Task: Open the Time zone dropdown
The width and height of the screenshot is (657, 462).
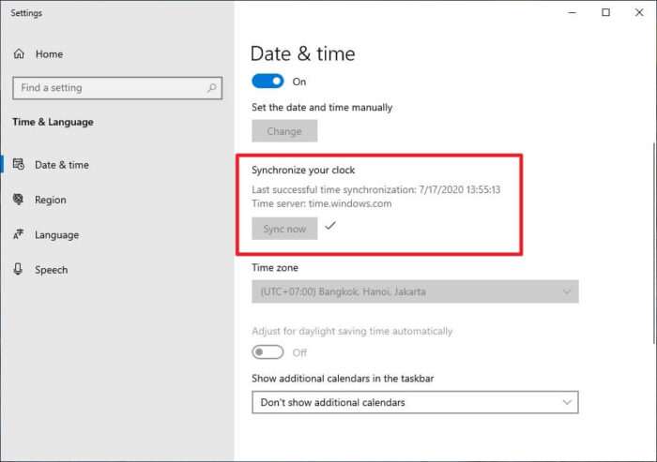Action: coord(415,291)
